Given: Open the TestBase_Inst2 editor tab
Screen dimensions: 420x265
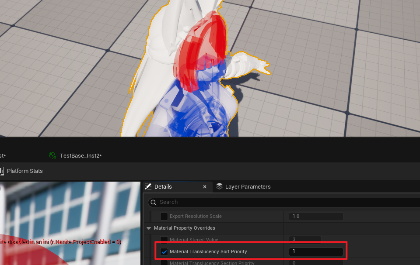Looking at the screenshot, I should click(x=80, y=156).
